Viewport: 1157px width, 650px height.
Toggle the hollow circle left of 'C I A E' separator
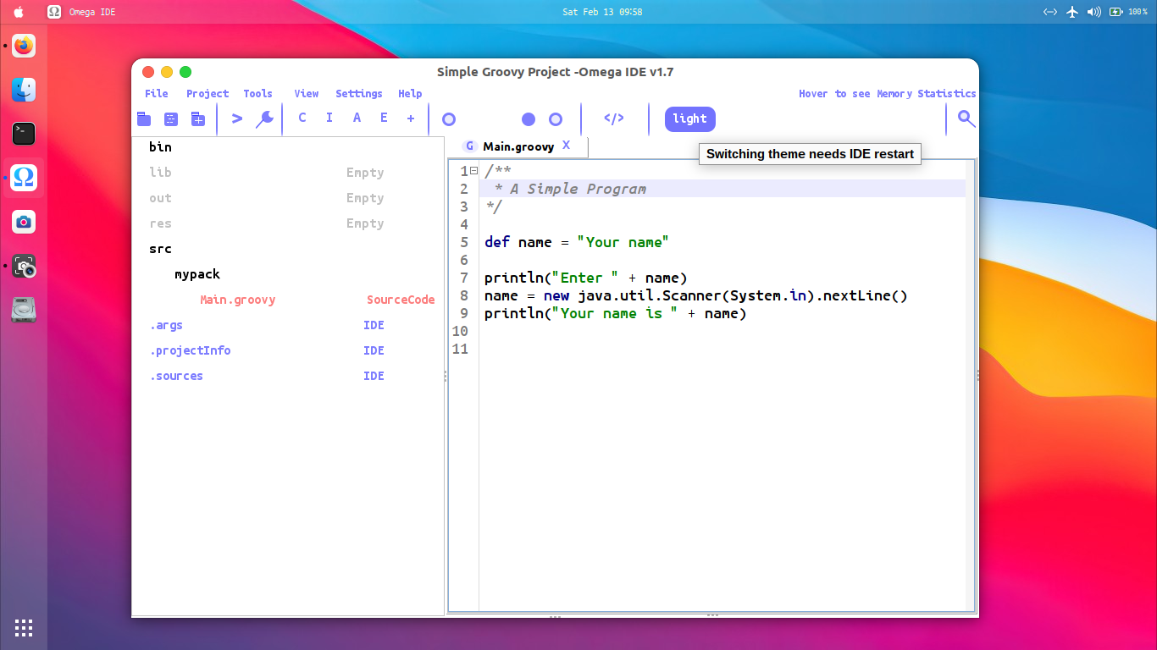[x=449, y=119]
